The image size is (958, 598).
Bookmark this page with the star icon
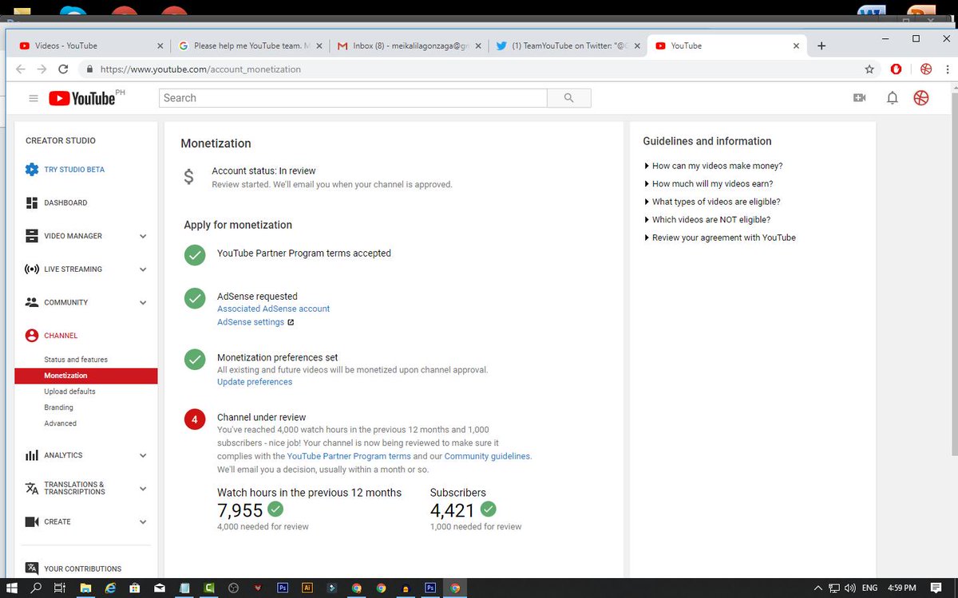click(x=869, y=69)
